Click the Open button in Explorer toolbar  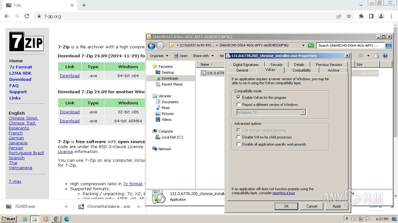[x=181, y=56]
